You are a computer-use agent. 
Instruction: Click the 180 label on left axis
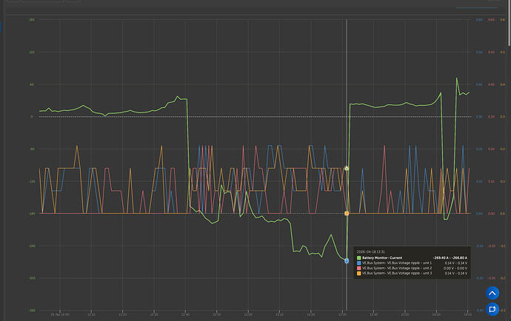click(x=32, y=20)
